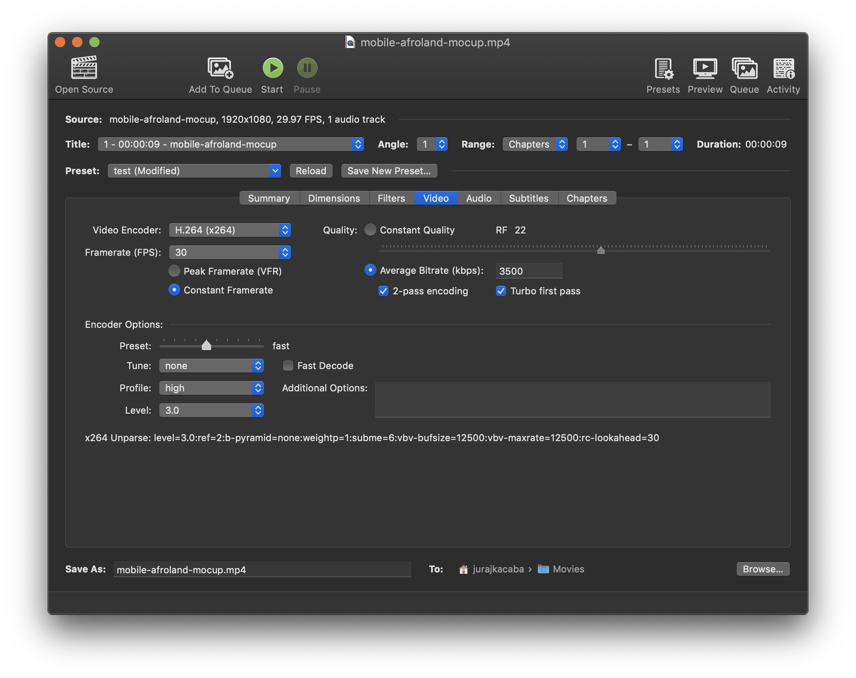Click the jurajkacaba home folder icon

pos(464,569)
